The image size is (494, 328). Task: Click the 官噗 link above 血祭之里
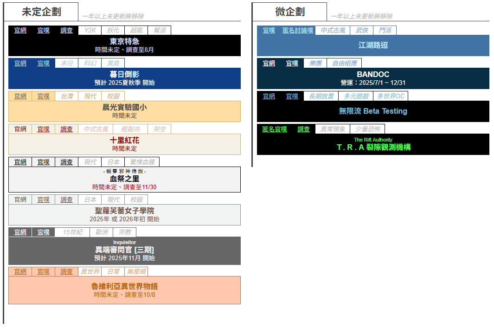43,162
